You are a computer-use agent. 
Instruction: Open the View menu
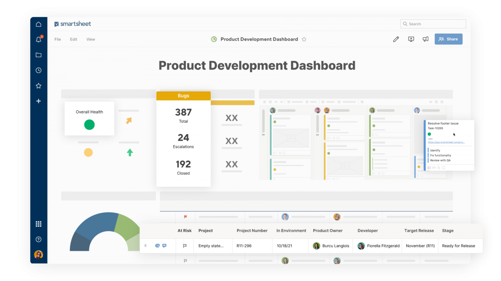pos(91,39)
